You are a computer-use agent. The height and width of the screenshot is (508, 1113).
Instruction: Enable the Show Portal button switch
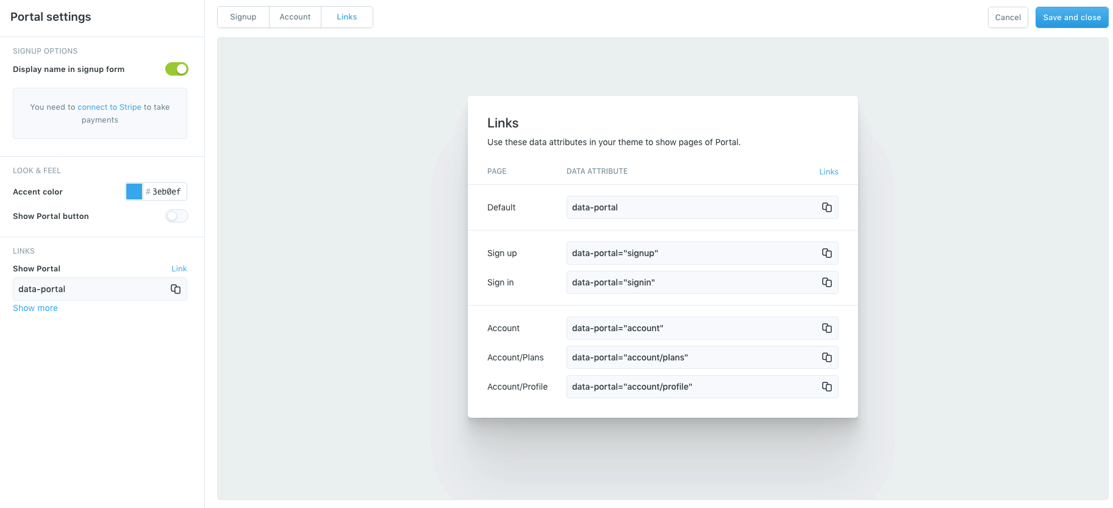177,216
